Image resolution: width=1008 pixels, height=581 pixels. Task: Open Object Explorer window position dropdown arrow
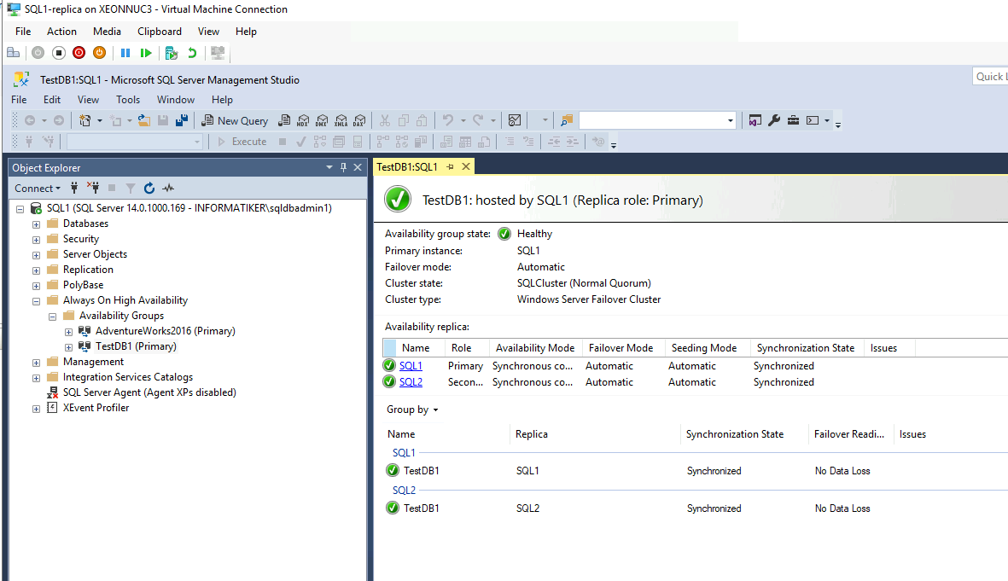point(329,167)
